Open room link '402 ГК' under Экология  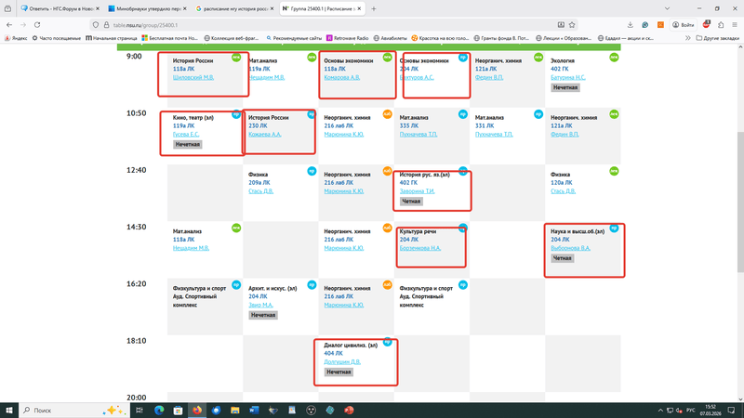coord(559,69)
